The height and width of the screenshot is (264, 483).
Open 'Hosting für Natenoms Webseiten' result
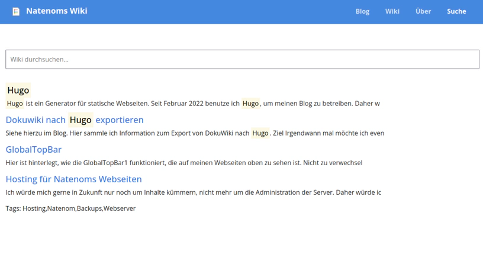point(73,179)
